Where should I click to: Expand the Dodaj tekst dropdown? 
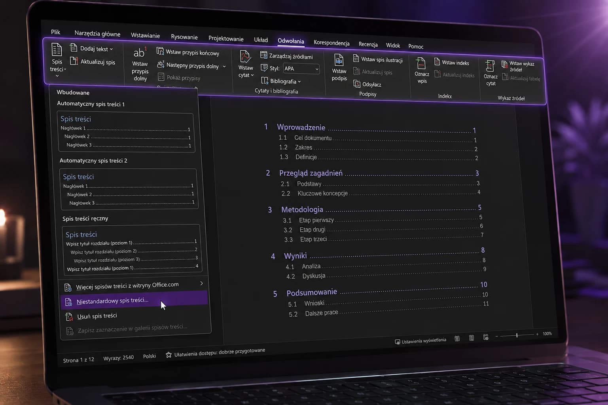(91, 48)
